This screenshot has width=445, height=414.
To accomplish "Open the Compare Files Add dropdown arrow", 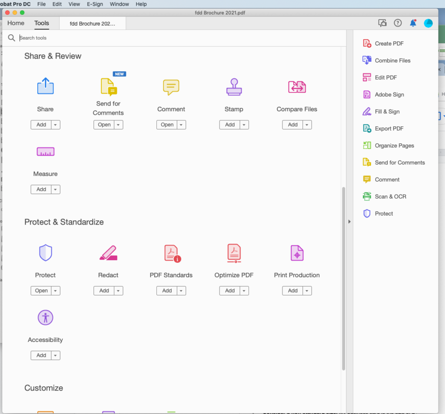I will [x=307, y=125].
